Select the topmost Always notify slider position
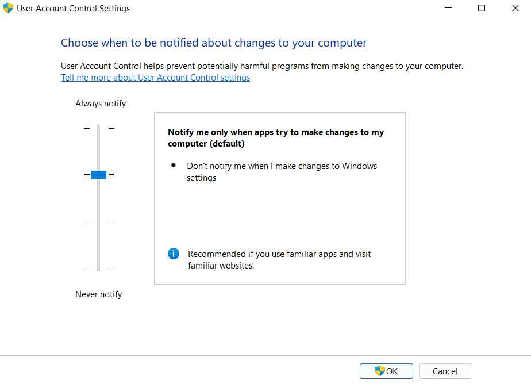 (x=98, y=128)
